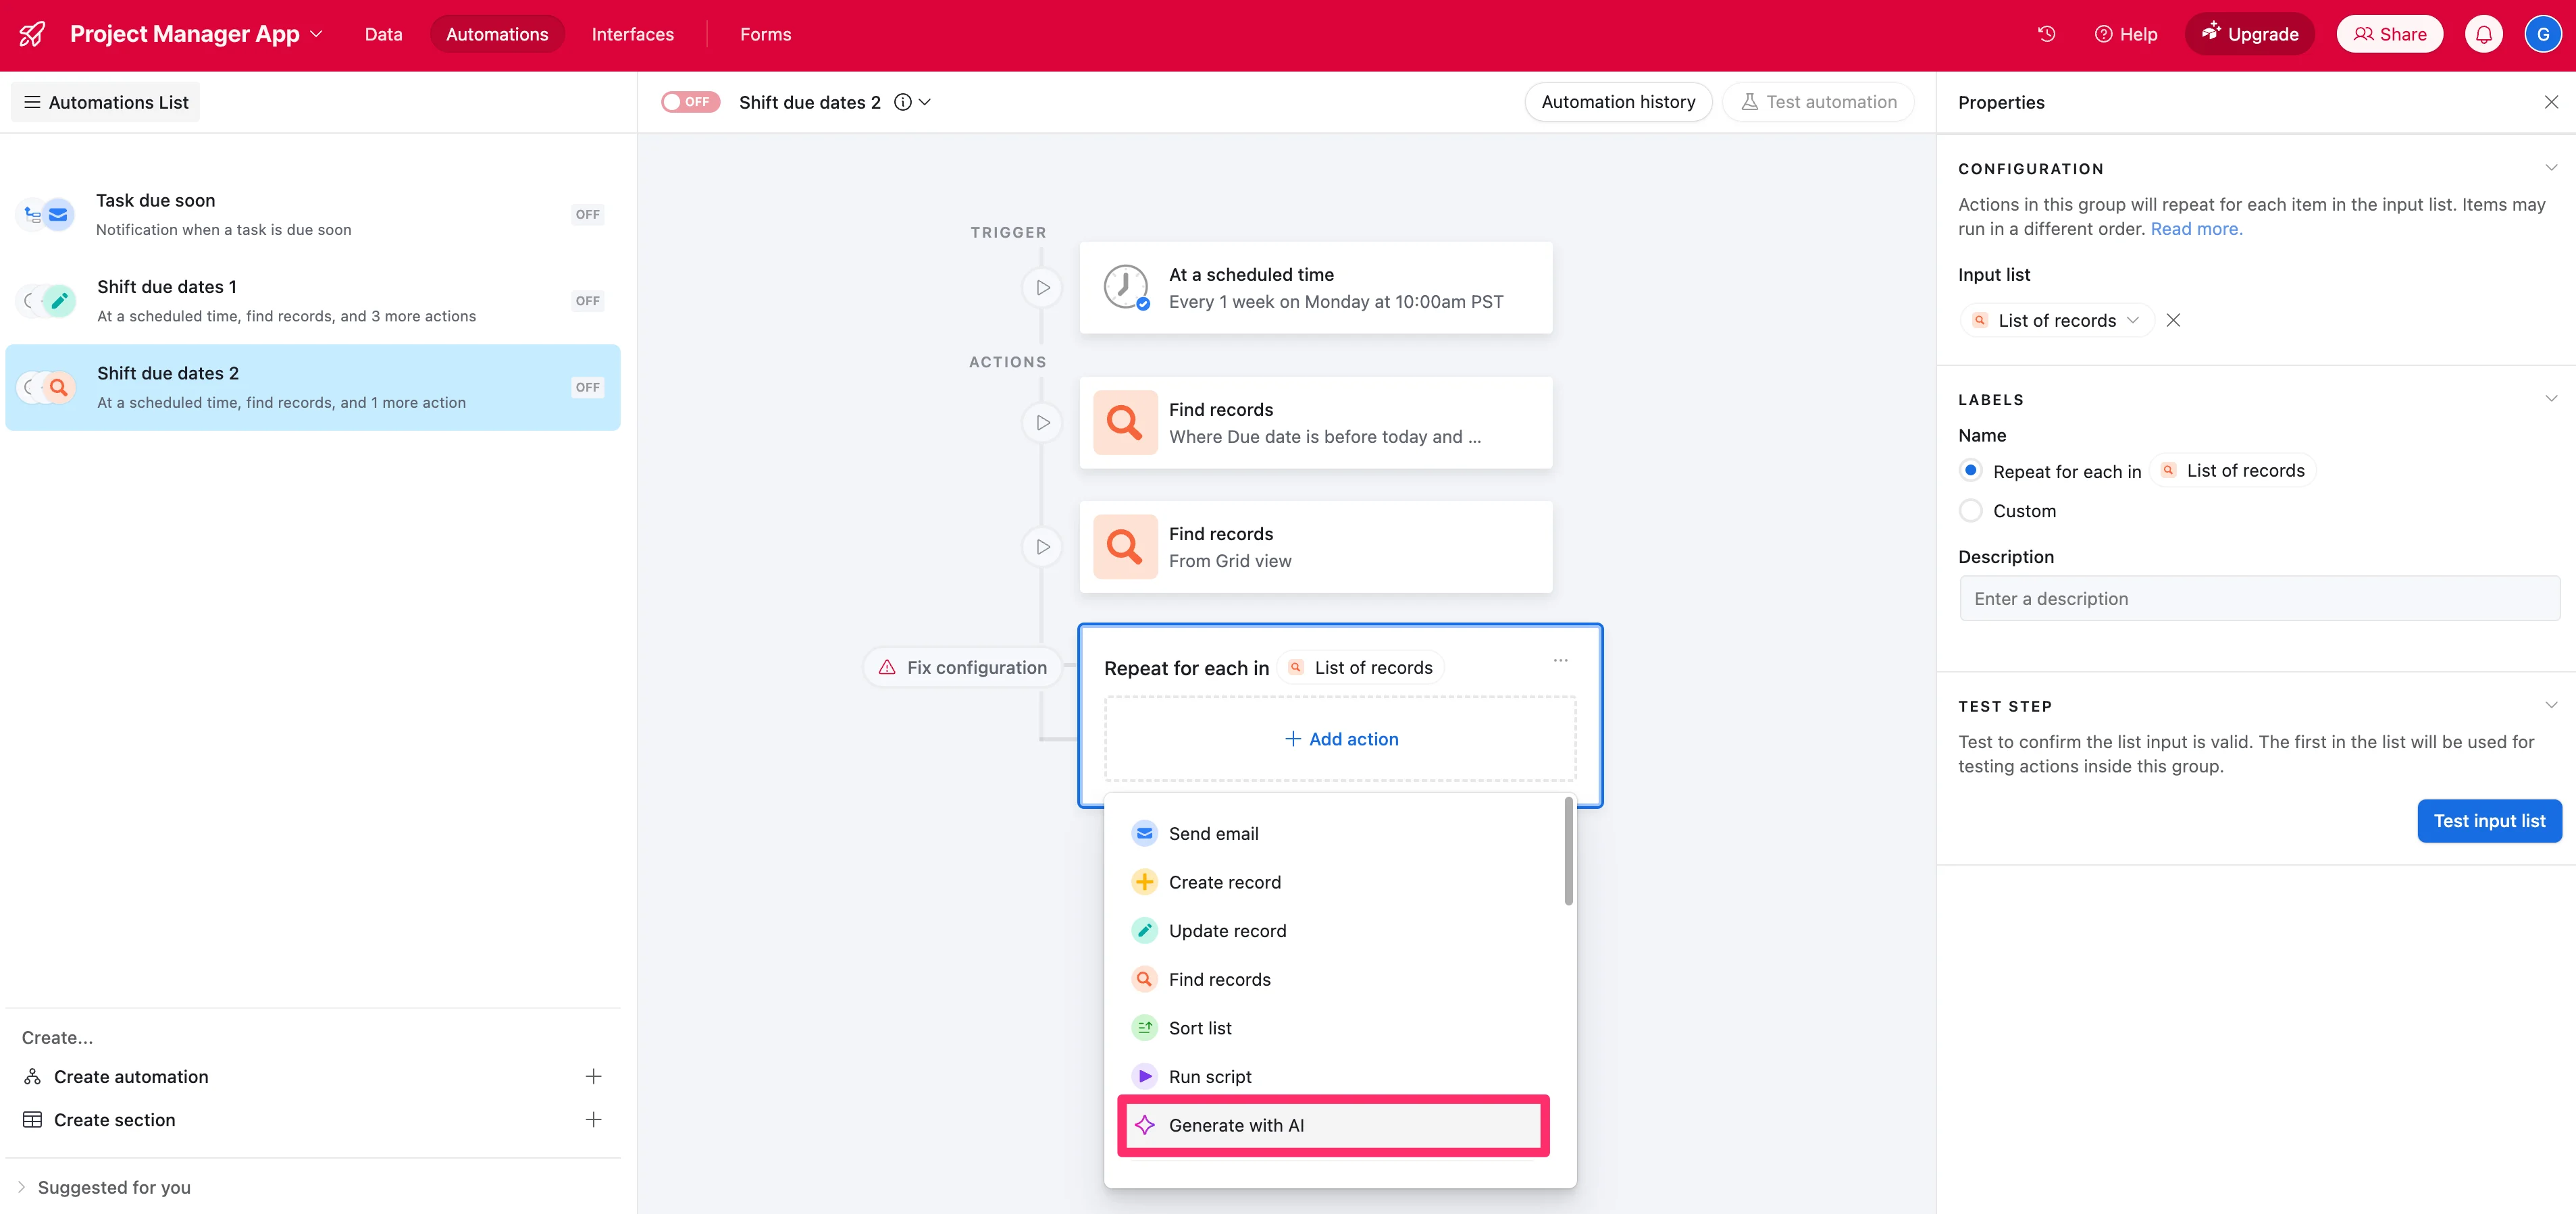Click the Test input list button
The height and width of the screenshot is (1214, 2576).
2488,821
